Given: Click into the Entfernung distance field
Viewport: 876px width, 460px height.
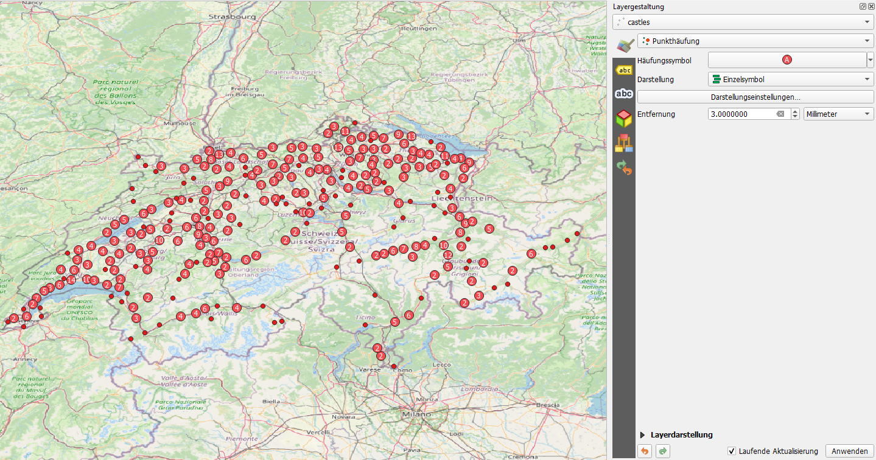Looking at the screenshot, I should click(x=741, y=114).
